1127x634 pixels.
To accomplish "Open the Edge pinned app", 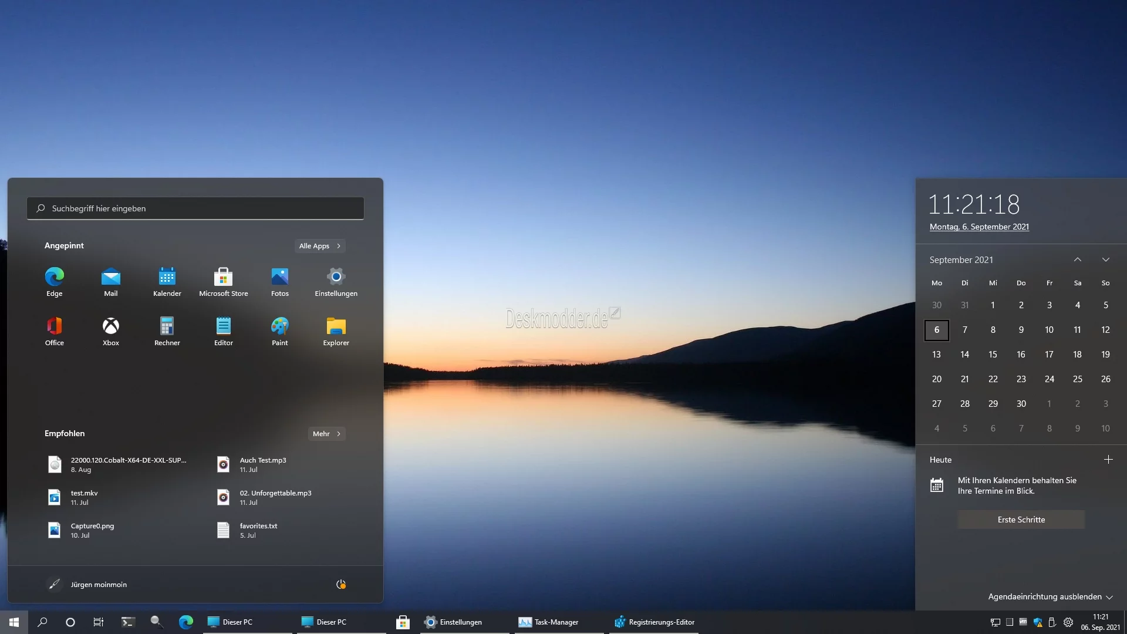I will (x=54, y=276).
